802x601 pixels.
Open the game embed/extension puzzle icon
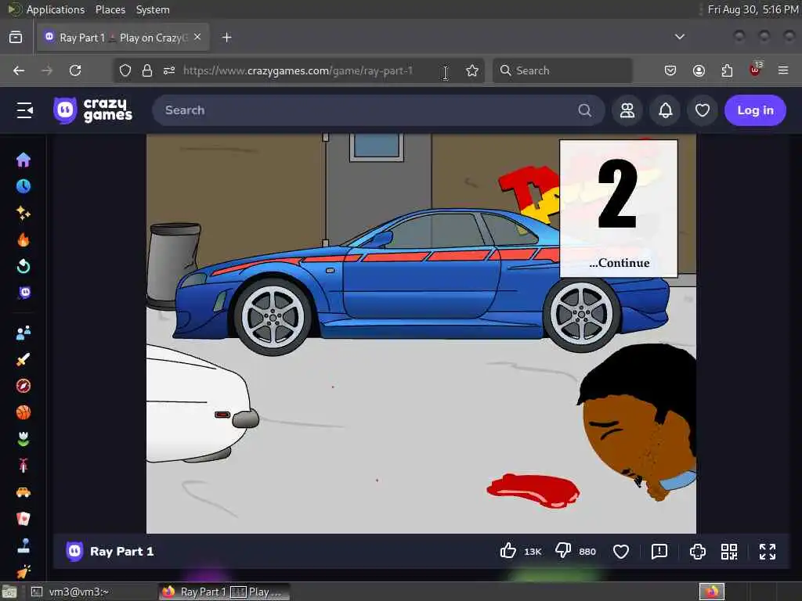click(698, 552)
